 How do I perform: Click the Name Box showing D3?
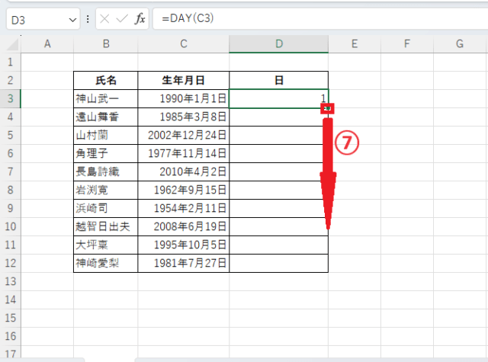point(37,18)
